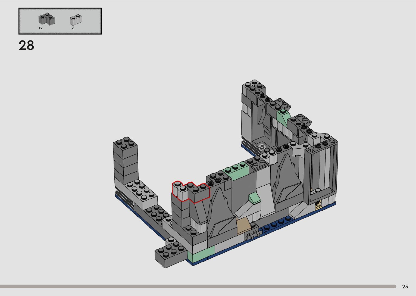Viewport: 416px width, 296px height.
Task: Click the light gray round brick in parts box
Action: pos(76,20)
